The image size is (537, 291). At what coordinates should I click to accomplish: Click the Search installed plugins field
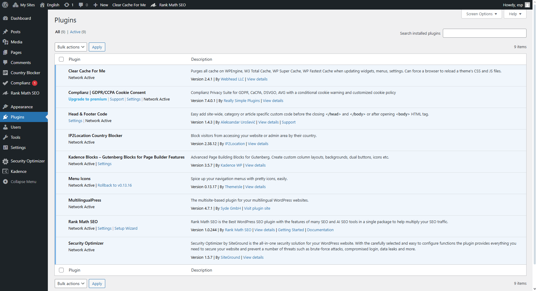tap(484, 33)
